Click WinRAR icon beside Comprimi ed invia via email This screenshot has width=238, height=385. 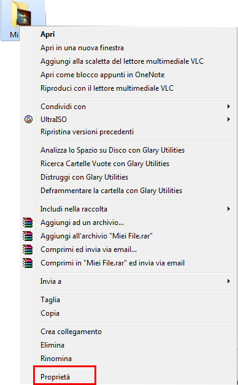tap(28, 250)
